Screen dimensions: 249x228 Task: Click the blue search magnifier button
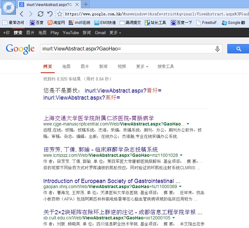(238, 49)
